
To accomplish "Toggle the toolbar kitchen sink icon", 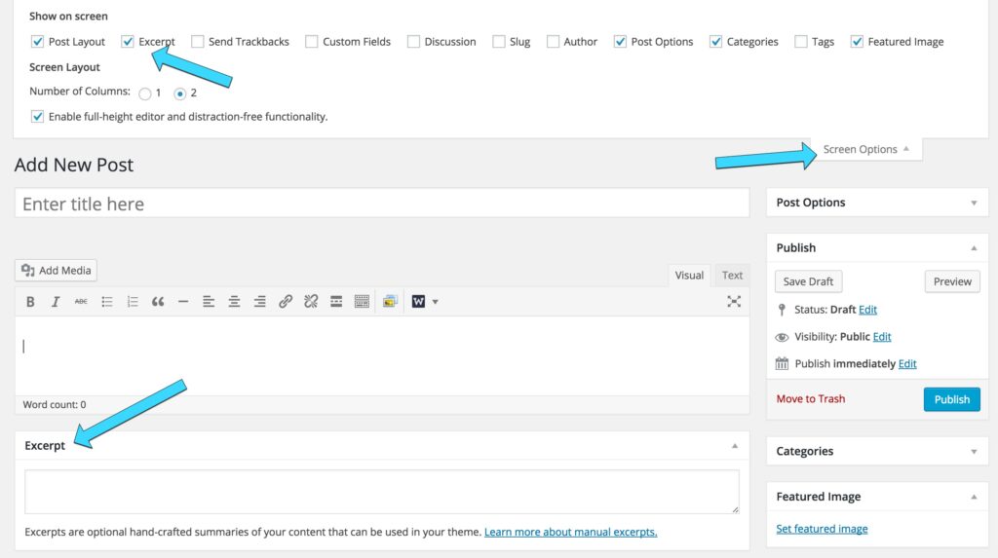I will pos(362,302).
